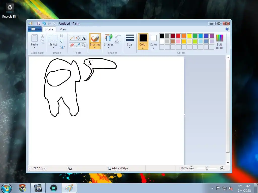Click the Undo arrow icon

[44, 24]
